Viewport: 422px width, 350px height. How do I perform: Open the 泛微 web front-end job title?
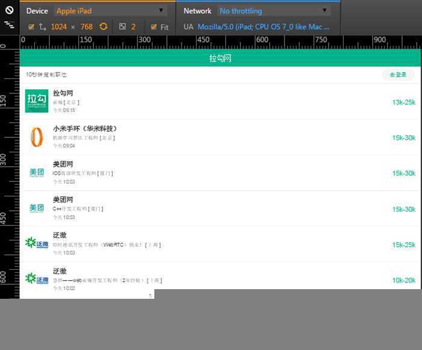pyautogui.click(x=60, y=271)
